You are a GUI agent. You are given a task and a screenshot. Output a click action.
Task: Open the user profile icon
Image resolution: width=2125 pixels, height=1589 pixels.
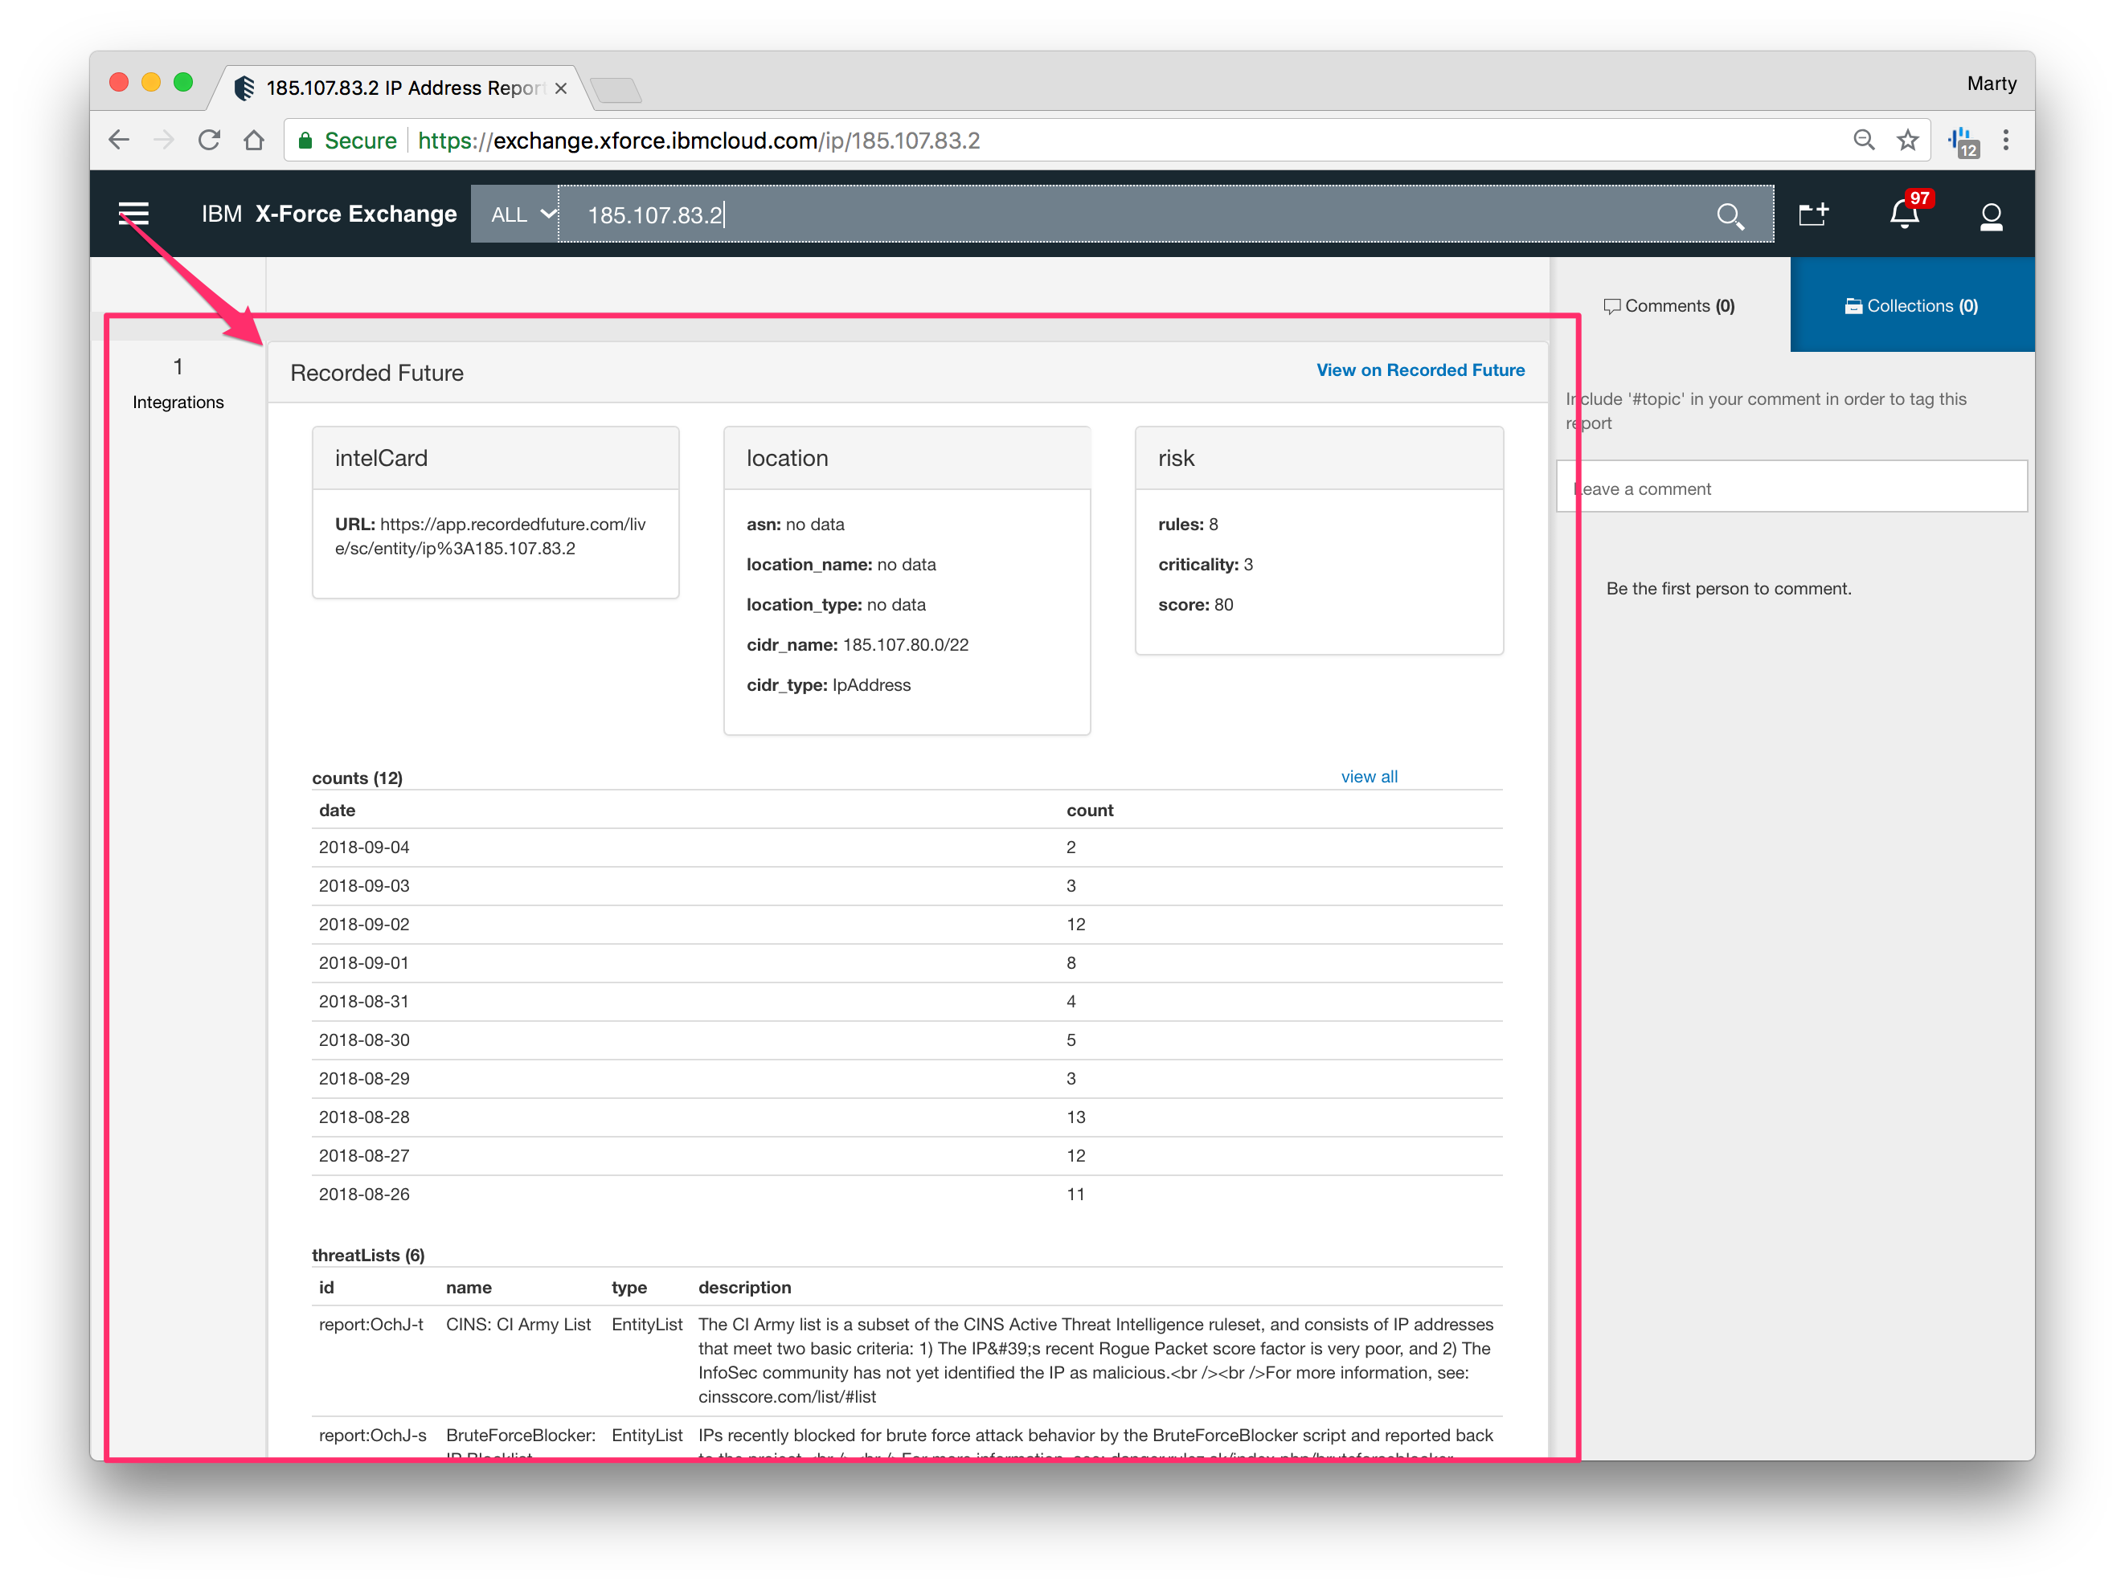click(1991, 216)
